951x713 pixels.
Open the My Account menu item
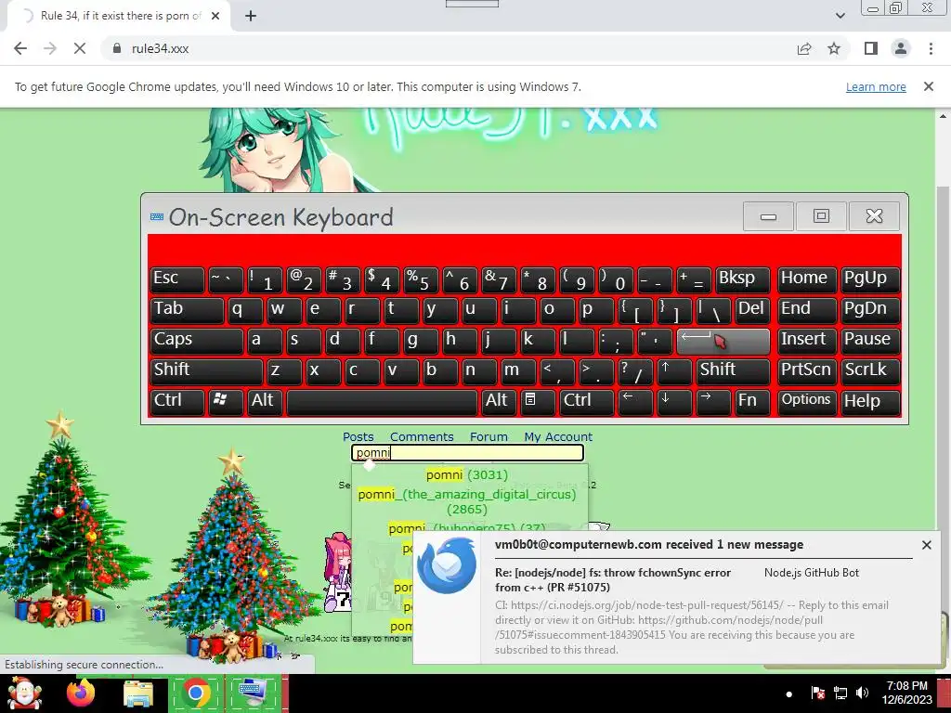tap(558, 436)
